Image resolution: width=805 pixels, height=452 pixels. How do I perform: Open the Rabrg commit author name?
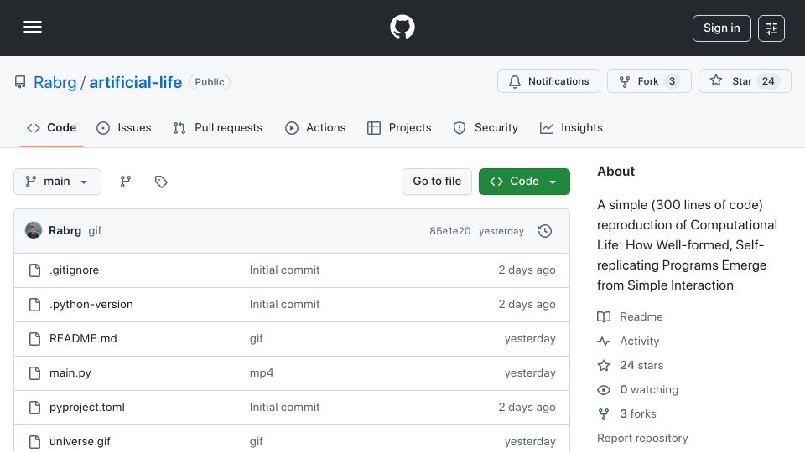pos(65,231)
